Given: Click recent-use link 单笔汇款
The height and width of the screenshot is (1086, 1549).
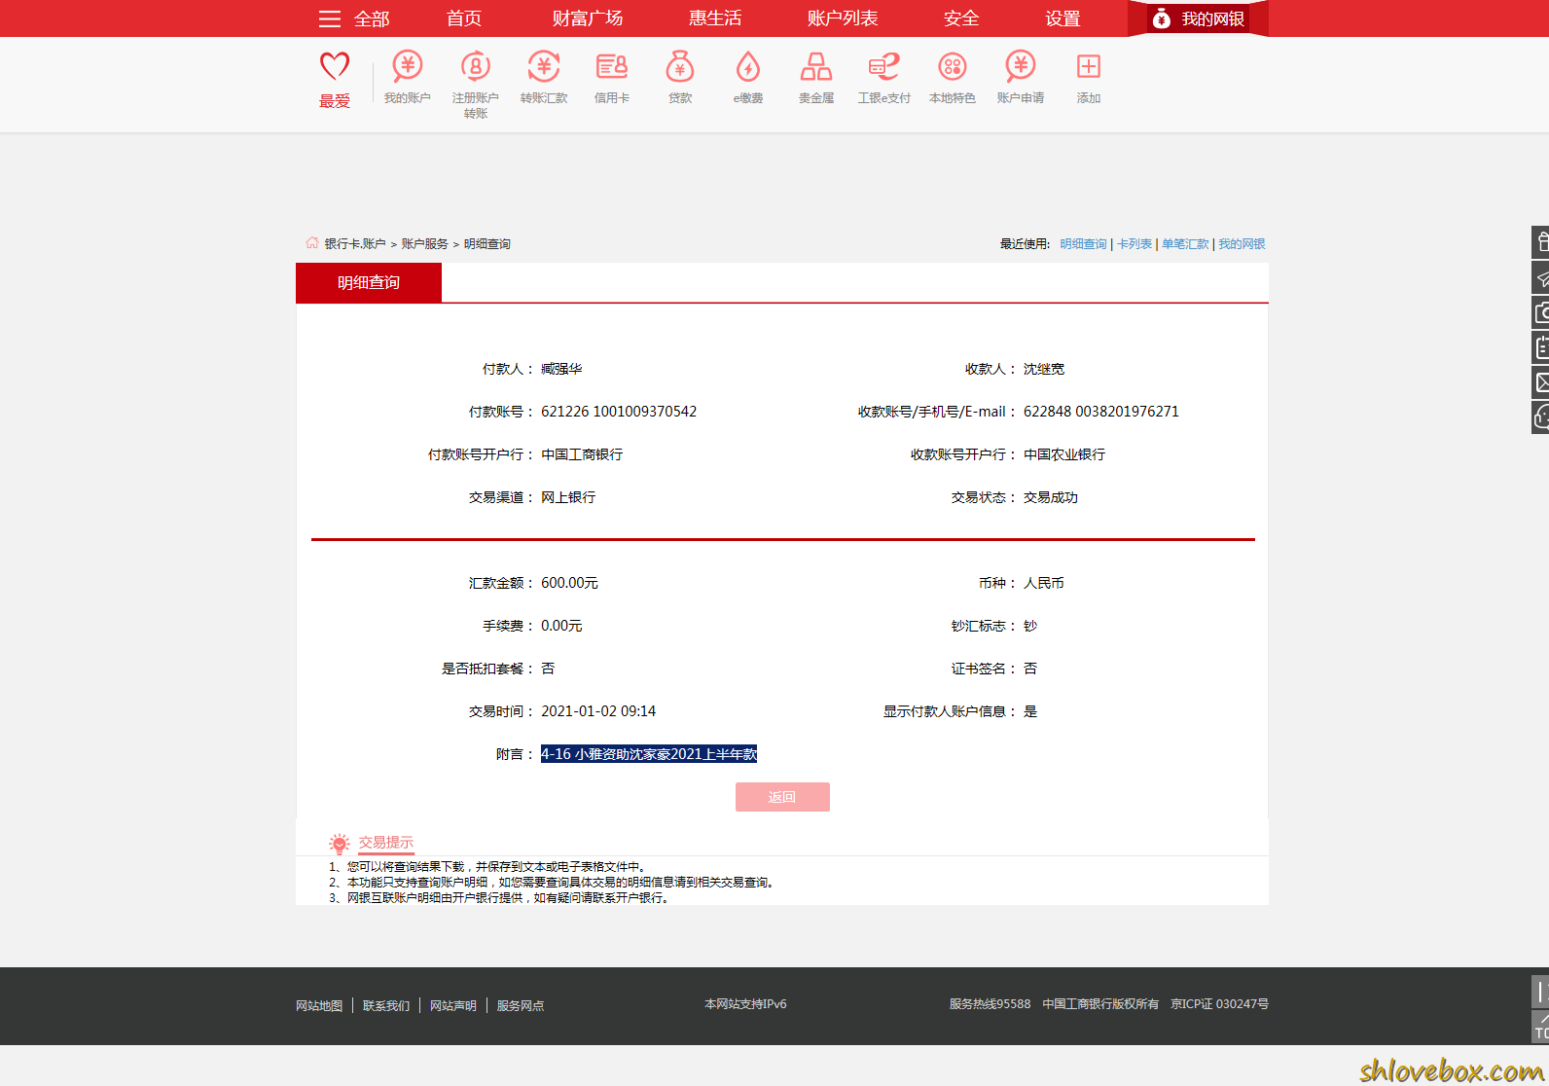Looking at the screenshot, I should pyautogui.click(x=1185, y=244).
